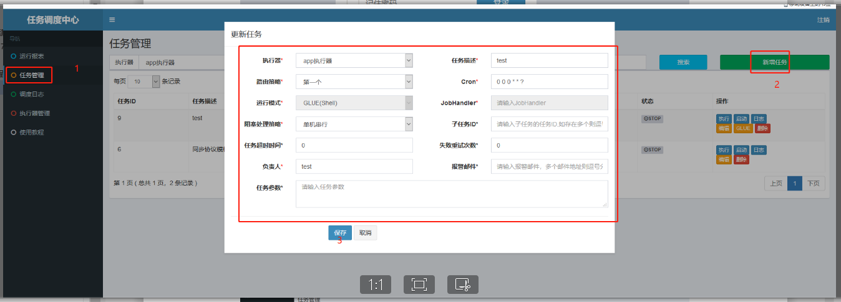Click the blue circle icon beside 运行报表

(x=14, y=56)
